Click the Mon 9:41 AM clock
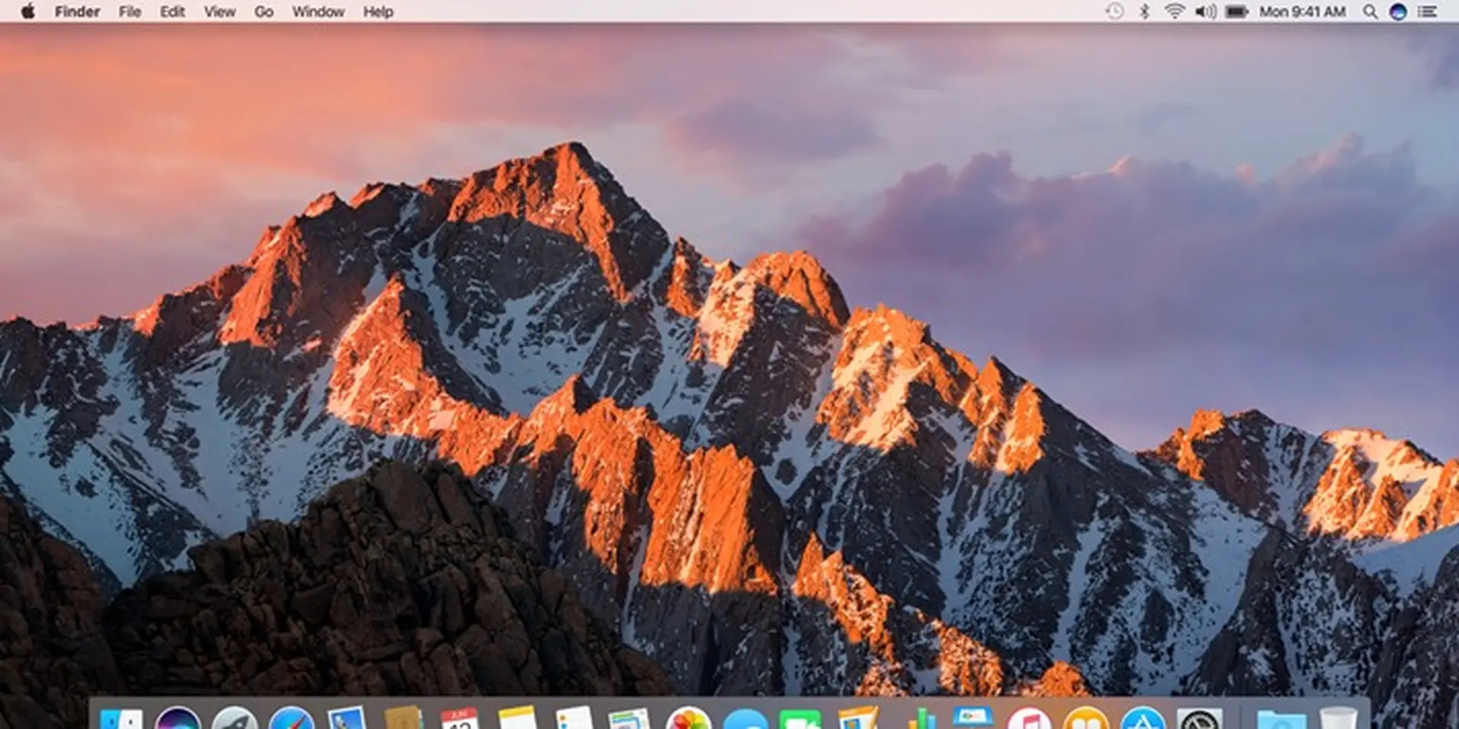 tap(1302, 11)
